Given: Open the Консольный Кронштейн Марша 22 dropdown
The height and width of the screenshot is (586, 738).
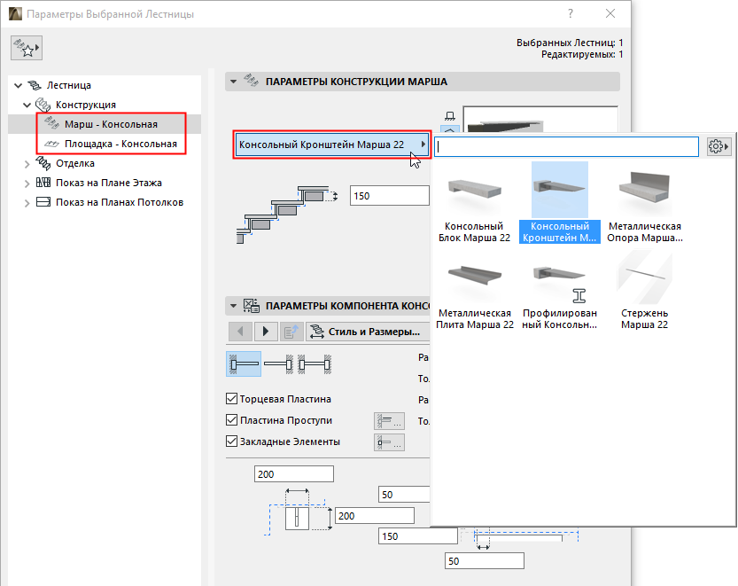Looking at the screenshot, I should (331, 144).
